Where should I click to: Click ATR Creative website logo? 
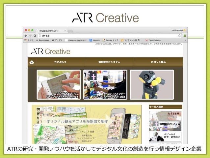pos(51,51)
